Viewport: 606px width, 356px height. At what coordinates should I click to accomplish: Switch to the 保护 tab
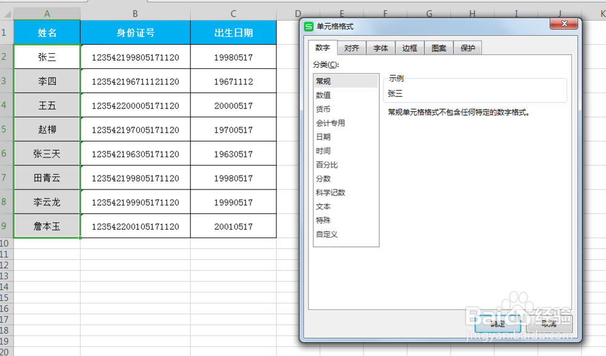[467, 48]
